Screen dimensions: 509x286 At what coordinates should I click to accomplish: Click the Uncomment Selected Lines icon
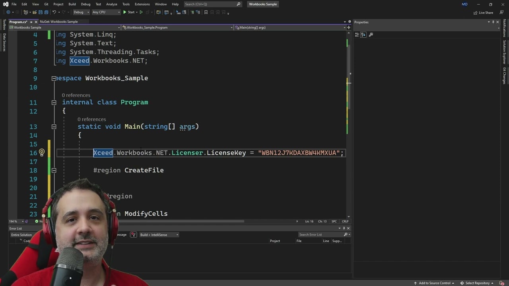pyautogui.click(x=198, y=12)
